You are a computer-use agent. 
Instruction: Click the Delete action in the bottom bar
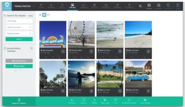[x=94, y=101]
